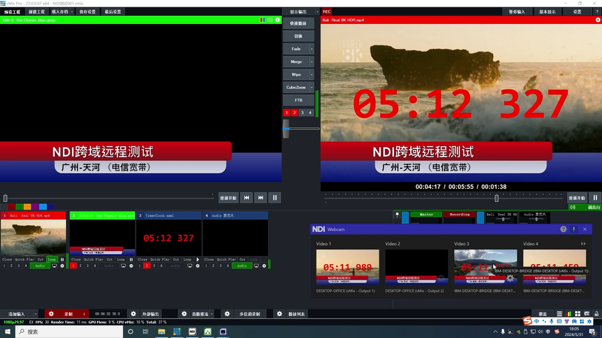Viewport: 602px width, 338px height.
Task: Toggle Loop on the Bali input
Action: coord(52,259)
